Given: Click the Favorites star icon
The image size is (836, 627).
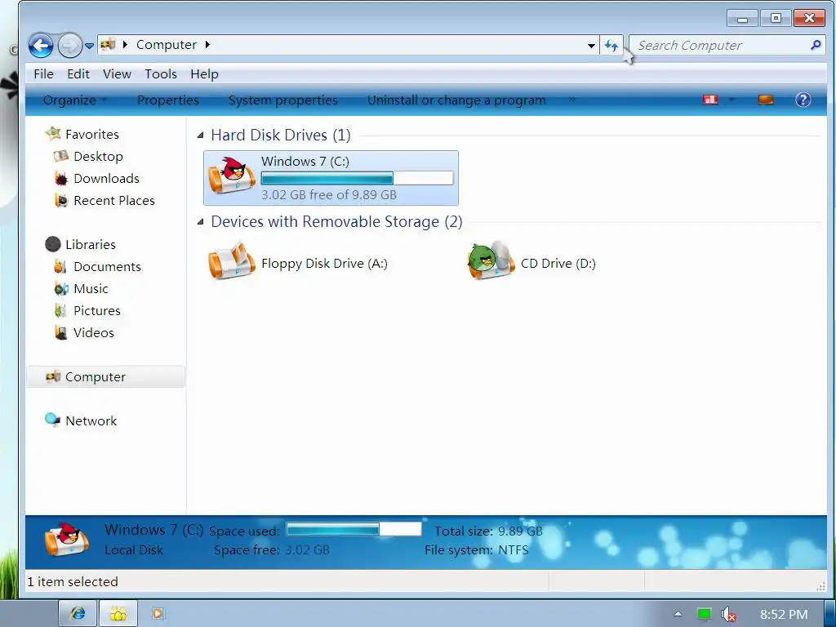Looking at the screenshot, I should pos(53,133).
